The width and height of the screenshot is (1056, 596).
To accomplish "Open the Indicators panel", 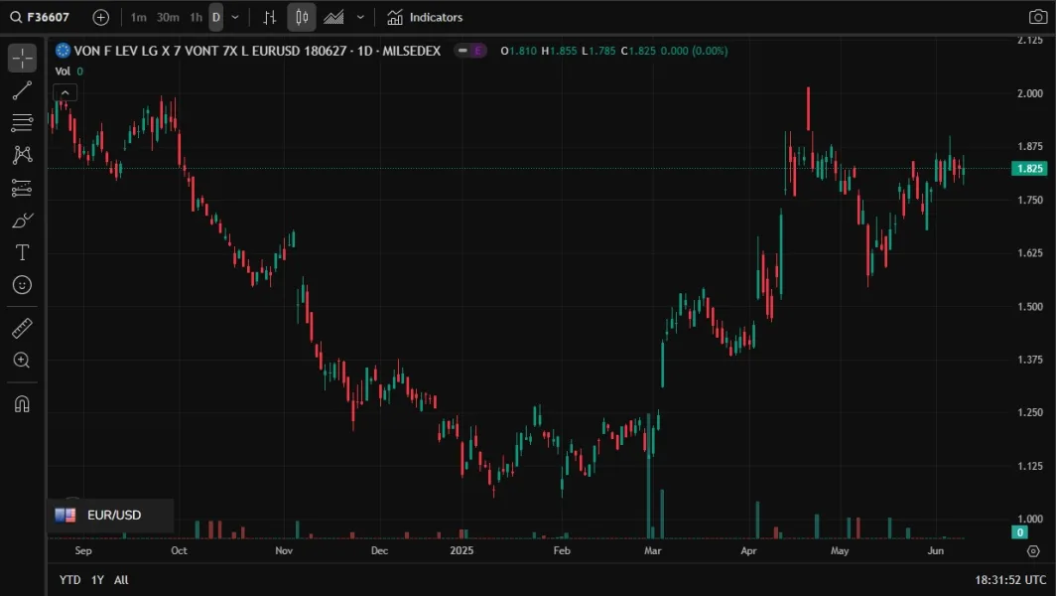I will tap(425, 17).
